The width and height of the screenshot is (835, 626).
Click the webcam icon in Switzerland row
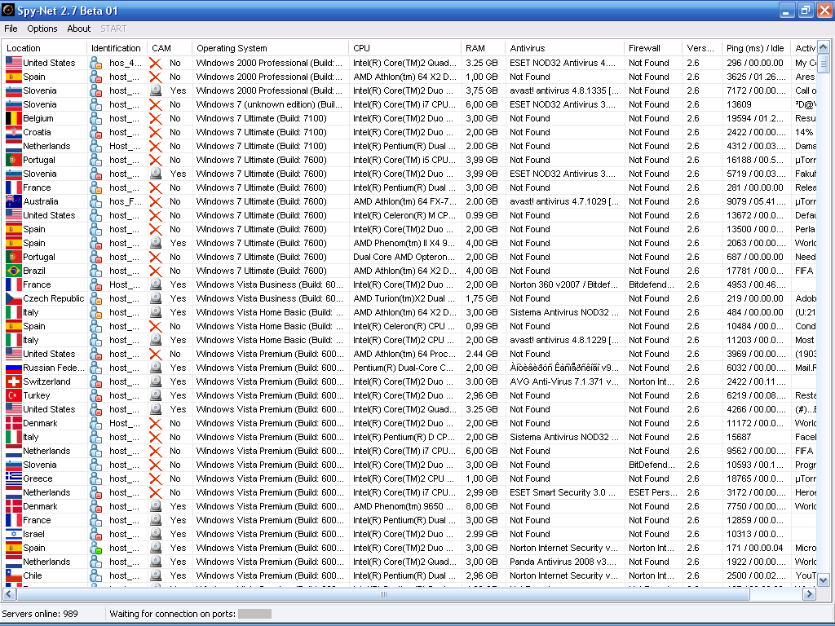tap(156, 381)
